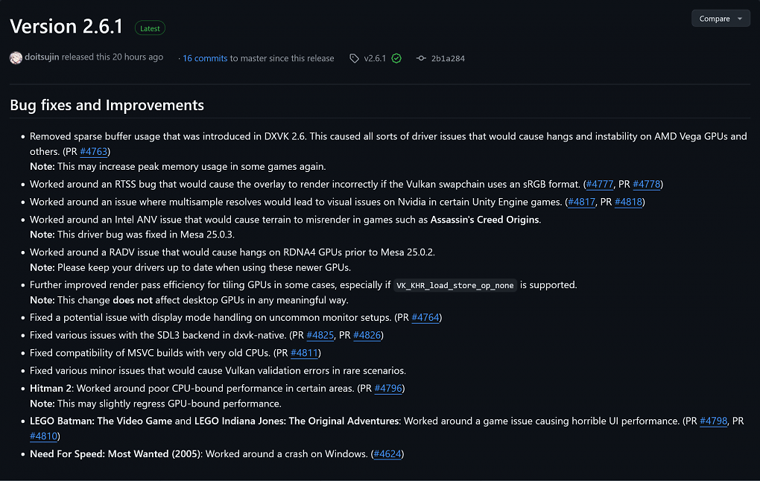
Task: Open the 16 commits link
Action: [205, 58]
